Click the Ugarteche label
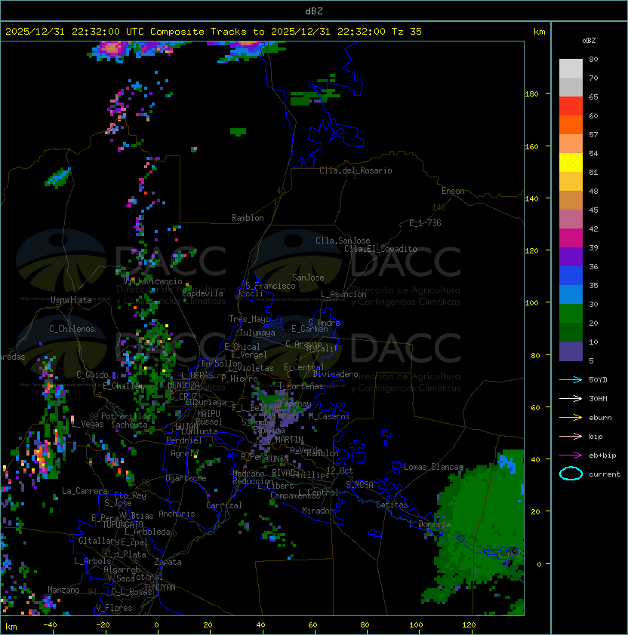The height and width of the screenshot is (635, 628). click(186, 478)
